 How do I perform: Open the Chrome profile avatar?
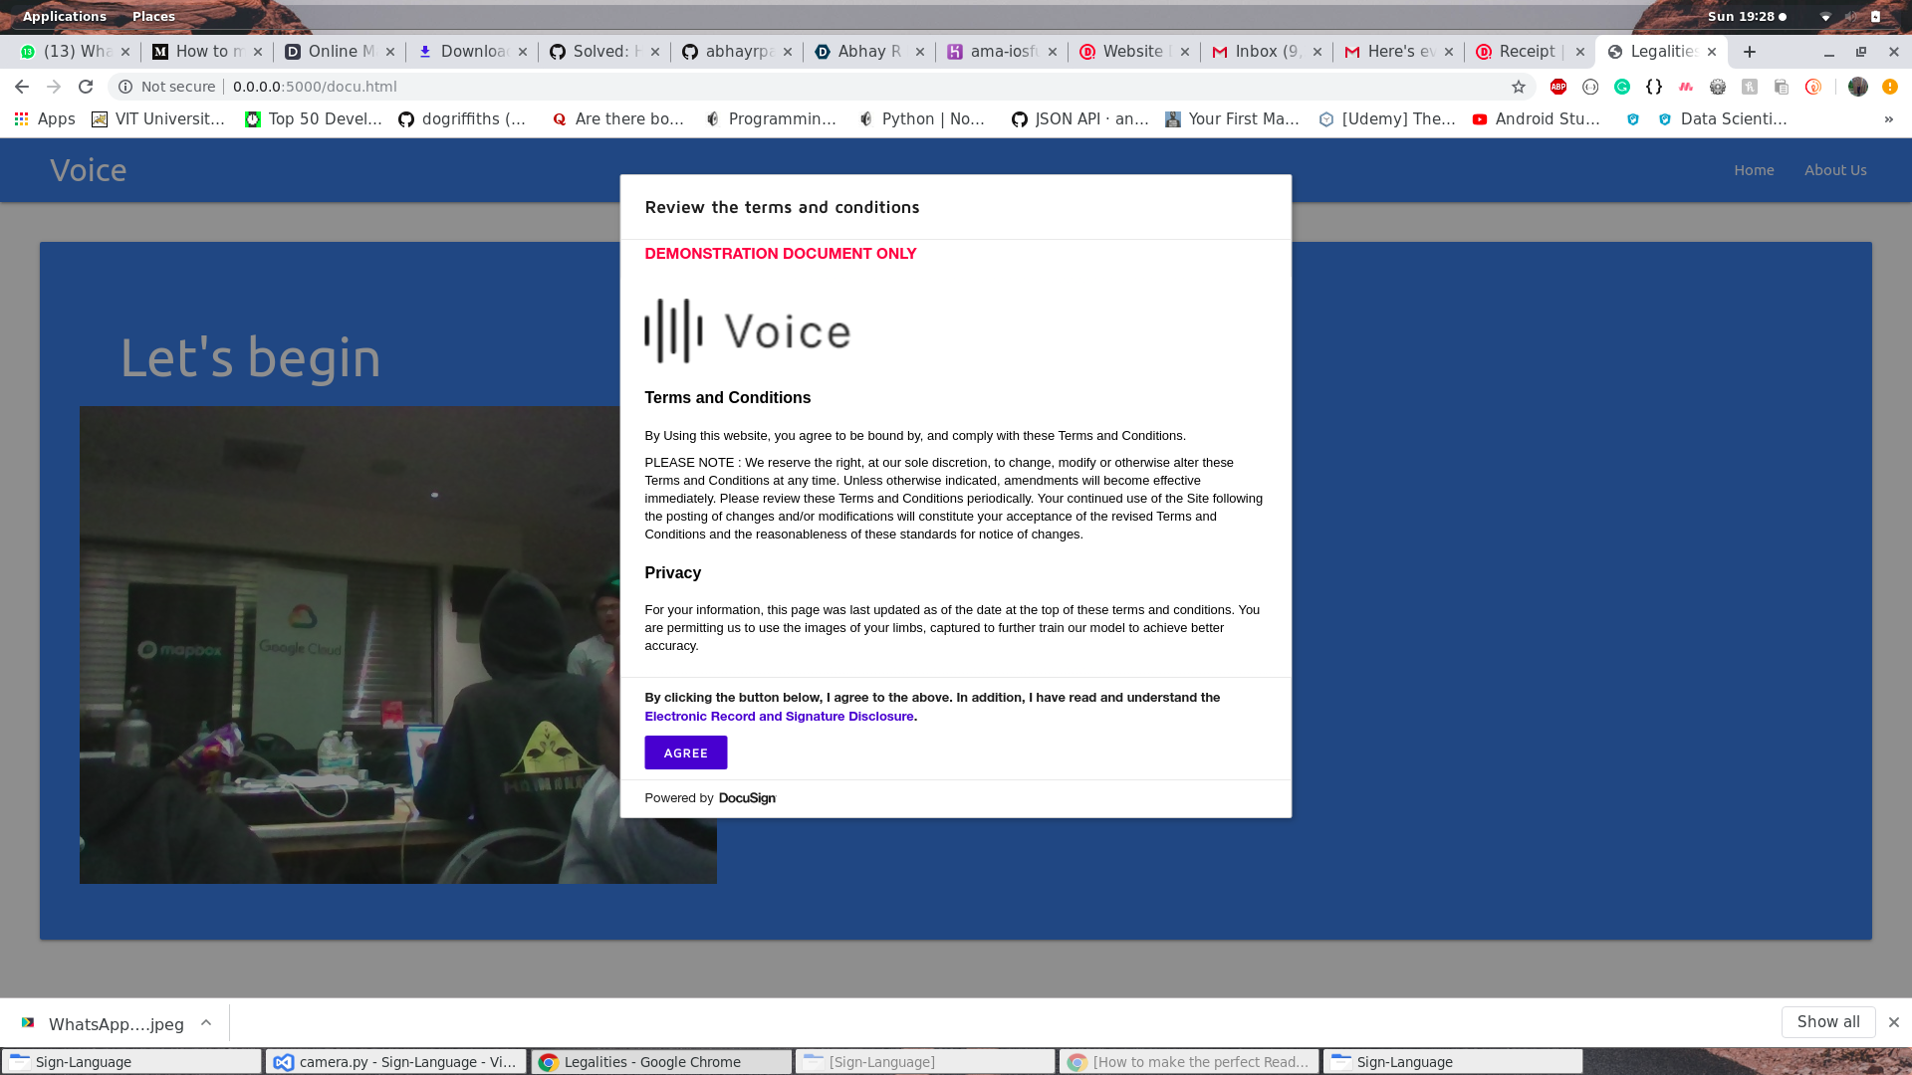pyautogui.click(x=1858, y=87)
